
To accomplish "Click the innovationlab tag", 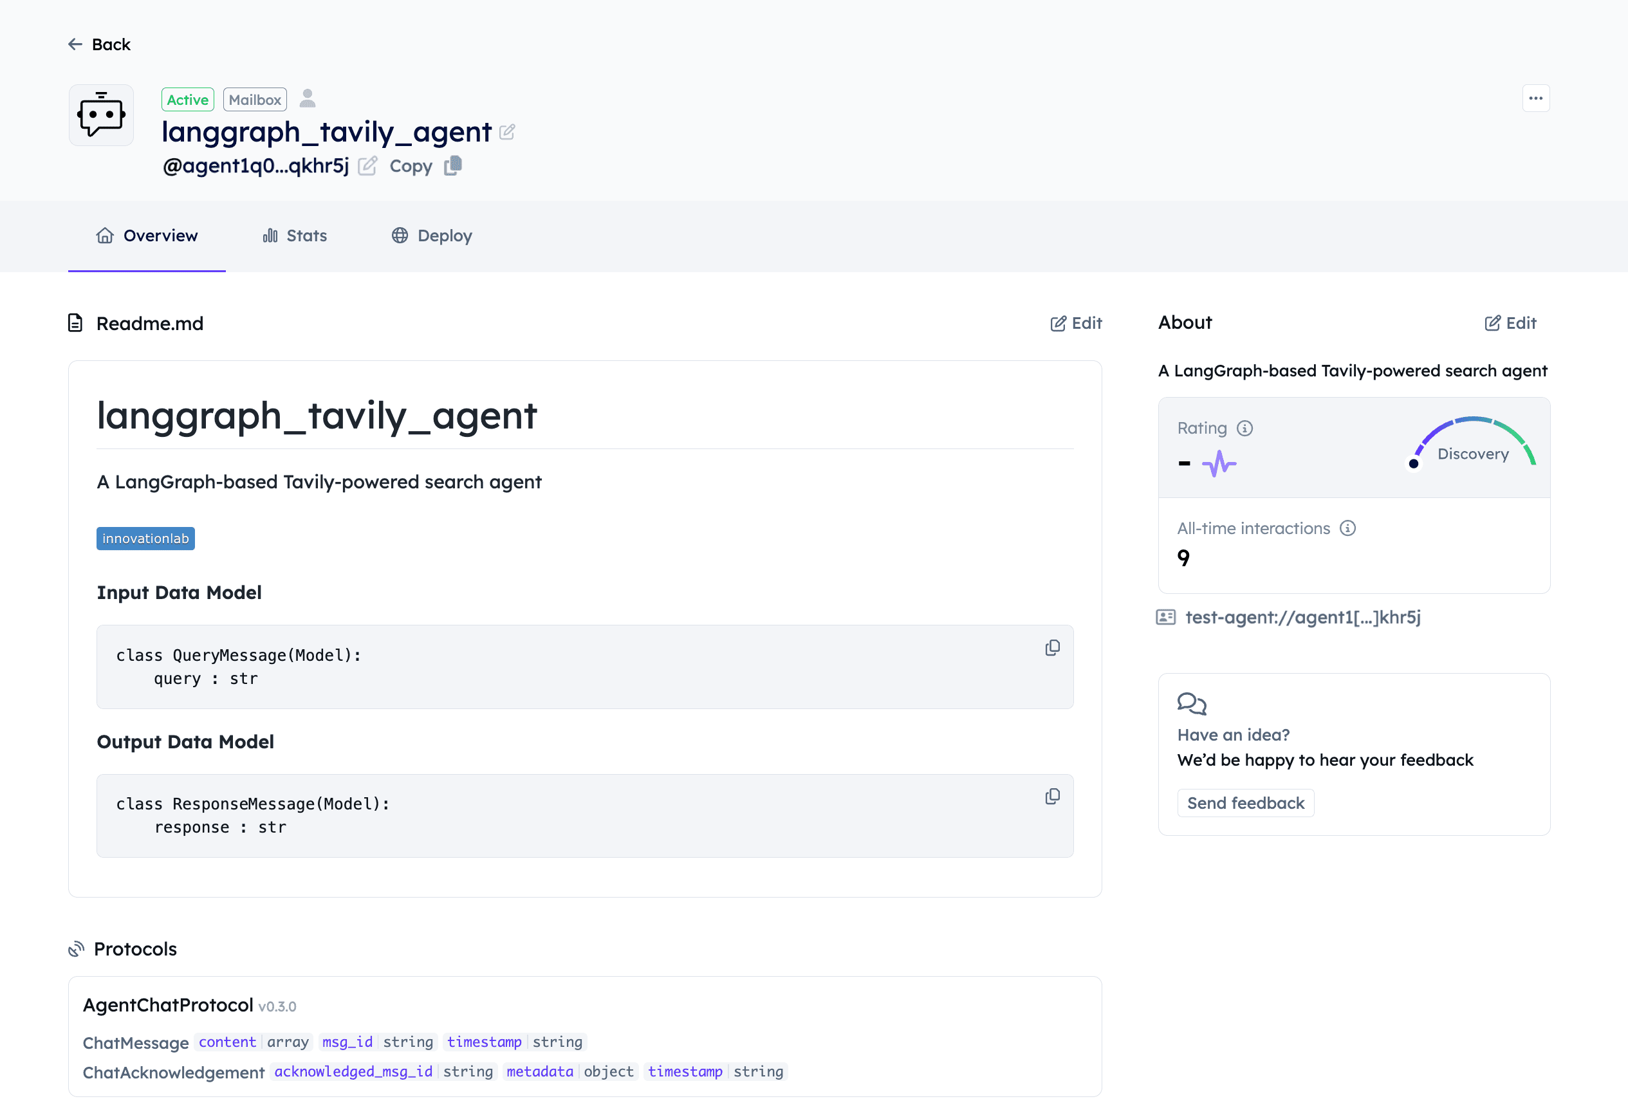I will [x=145, y=538].
